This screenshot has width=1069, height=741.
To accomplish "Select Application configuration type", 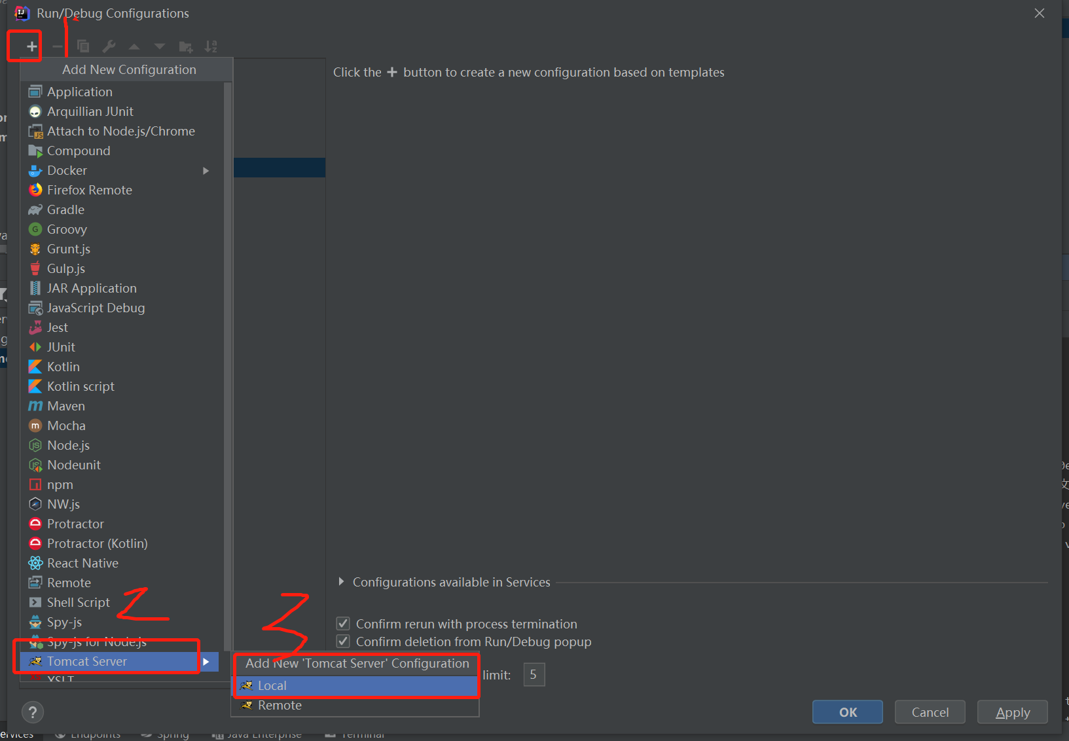I will 122,92.
